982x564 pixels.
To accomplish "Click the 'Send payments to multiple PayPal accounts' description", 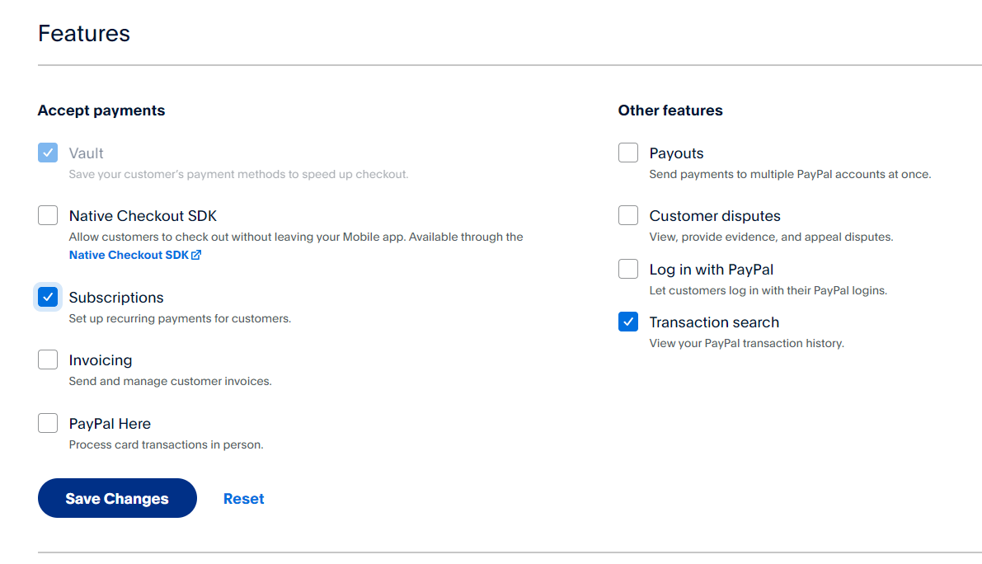I will (790, 174).
